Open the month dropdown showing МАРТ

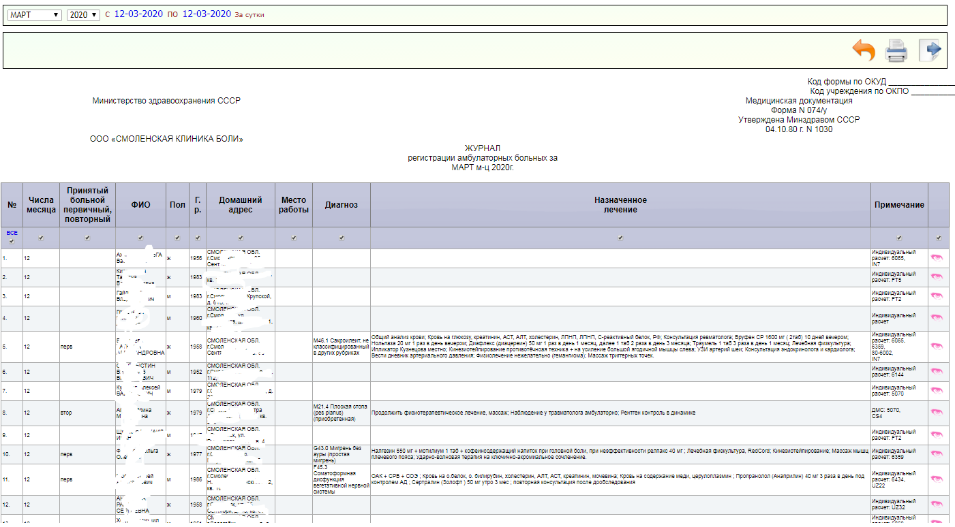point(34,14)
